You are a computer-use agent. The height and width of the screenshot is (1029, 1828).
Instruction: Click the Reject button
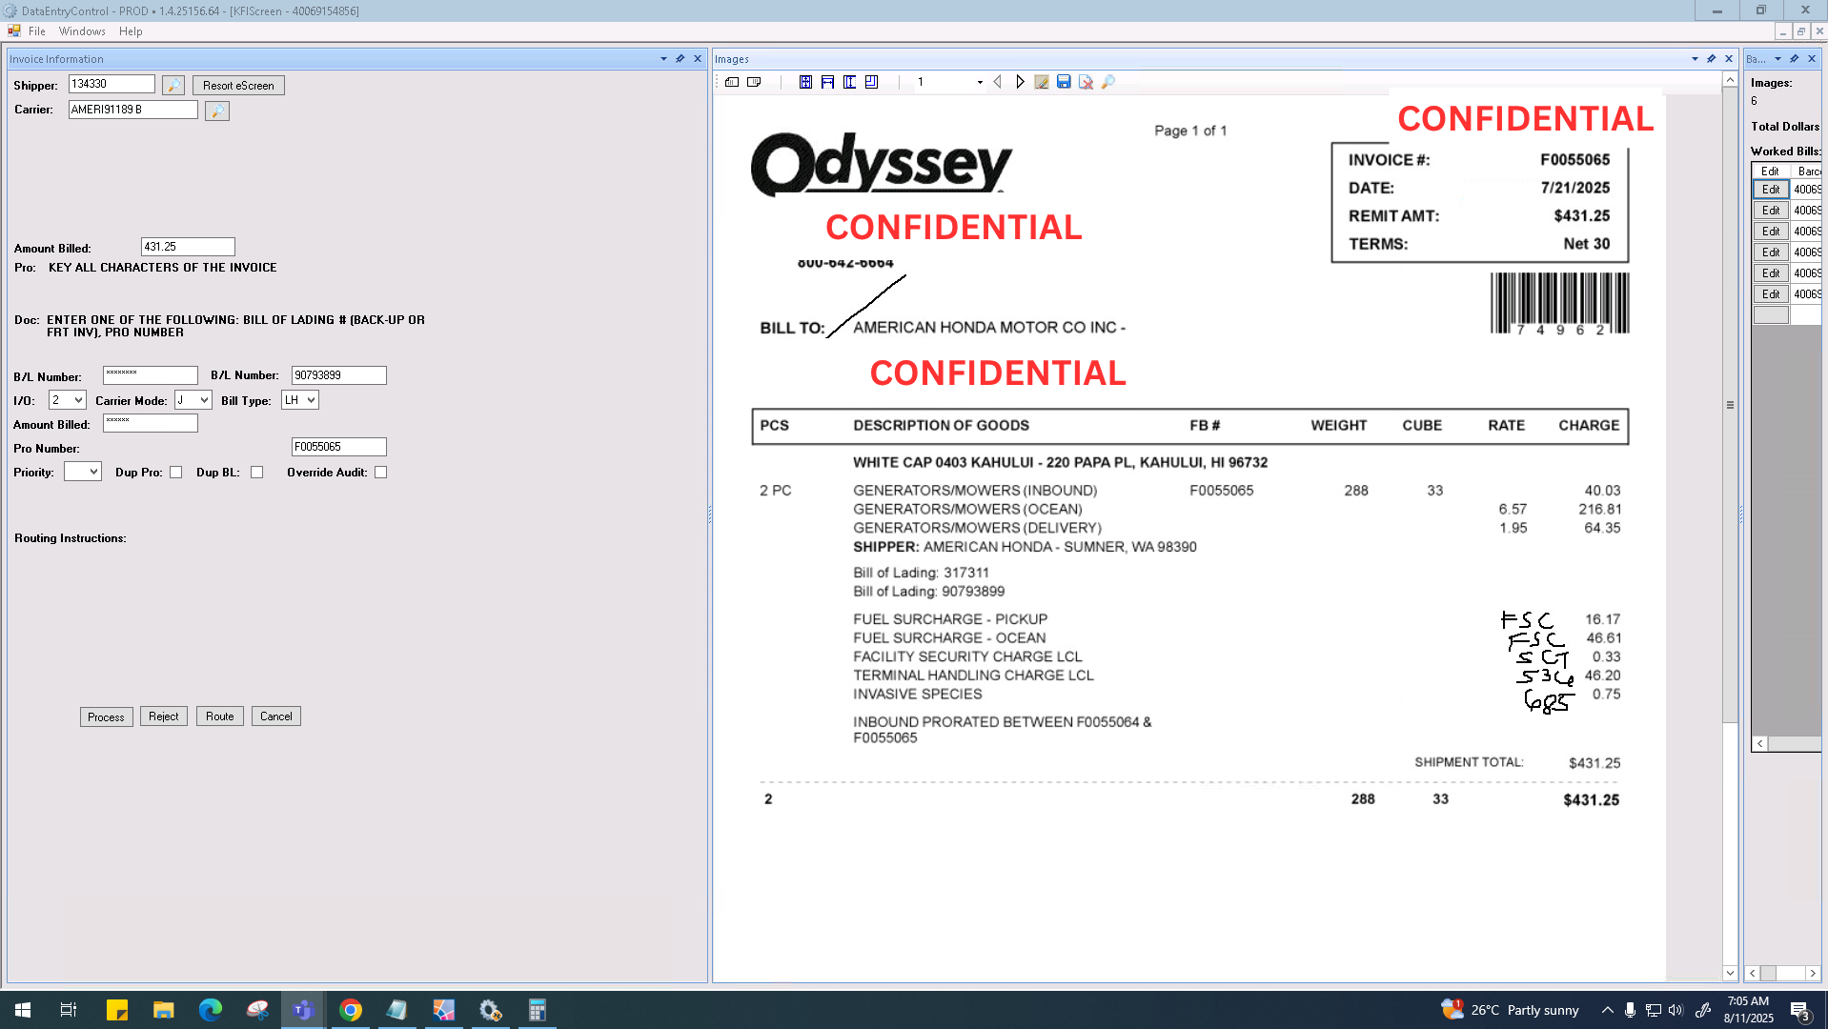pyautogui.click(x=163, y=716)
